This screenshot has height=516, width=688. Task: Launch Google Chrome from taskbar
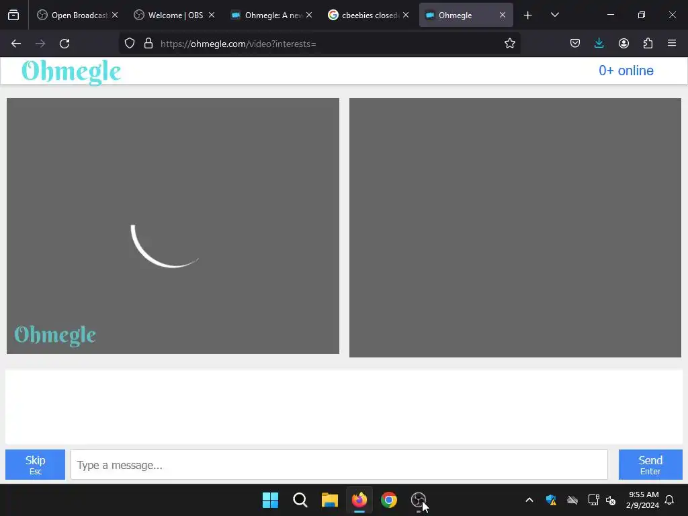389,500
